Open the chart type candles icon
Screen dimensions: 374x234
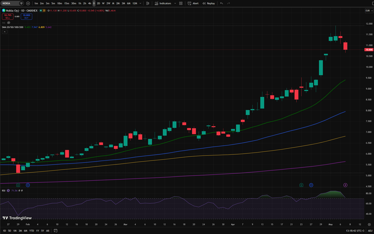148,3
